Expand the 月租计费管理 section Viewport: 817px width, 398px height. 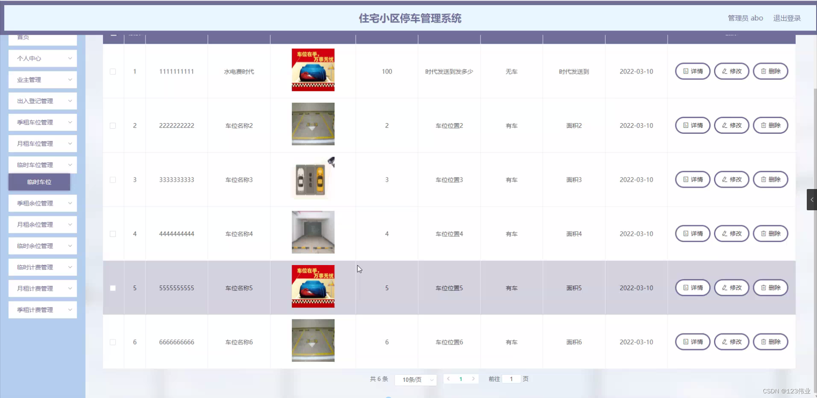pyautogui.click(x=42, y=288)
